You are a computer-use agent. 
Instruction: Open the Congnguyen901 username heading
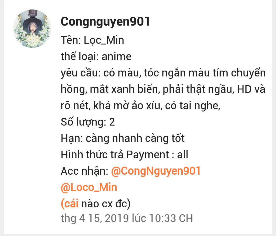coord(105,22)
